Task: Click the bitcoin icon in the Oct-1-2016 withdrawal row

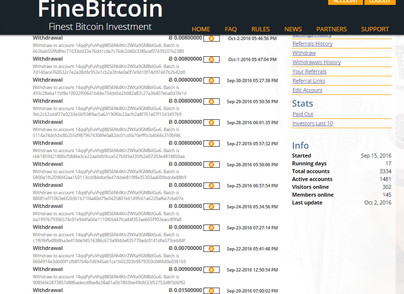Action: [x=211, y=60]
